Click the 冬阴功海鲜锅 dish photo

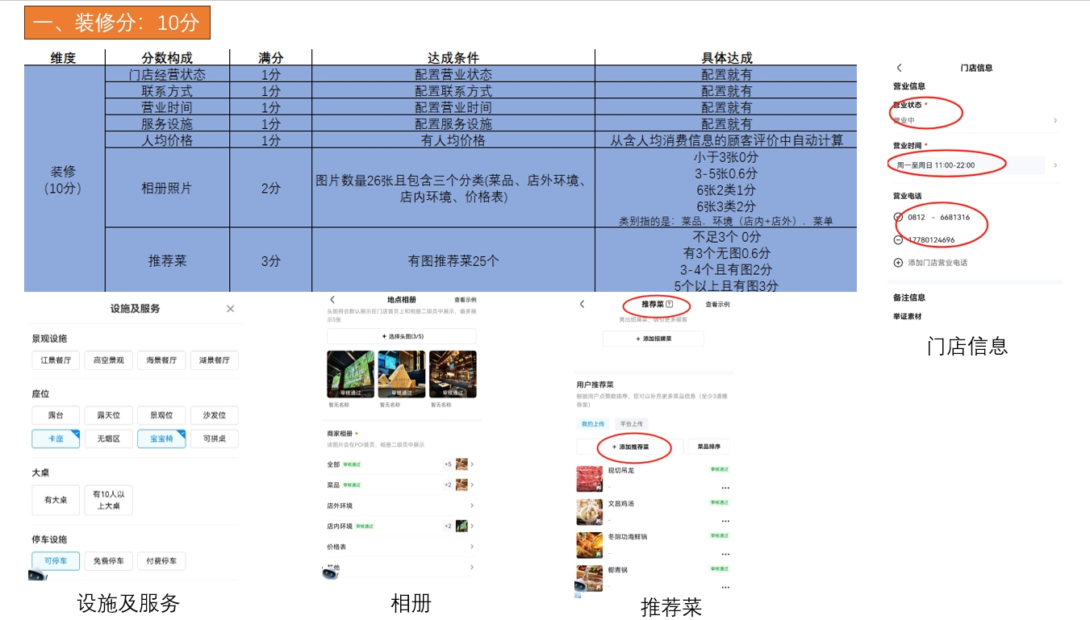(x=590, y=545)
